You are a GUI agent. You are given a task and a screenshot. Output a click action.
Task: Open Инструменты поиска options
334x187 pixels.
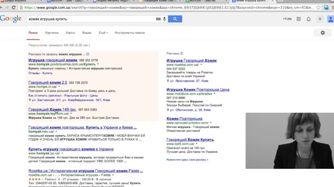tap(130, 33)
